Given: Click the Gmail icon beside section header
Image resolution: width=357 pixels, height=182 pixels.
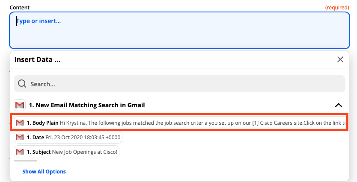Looking at the screenshot, I should click(x=20, y=105).
